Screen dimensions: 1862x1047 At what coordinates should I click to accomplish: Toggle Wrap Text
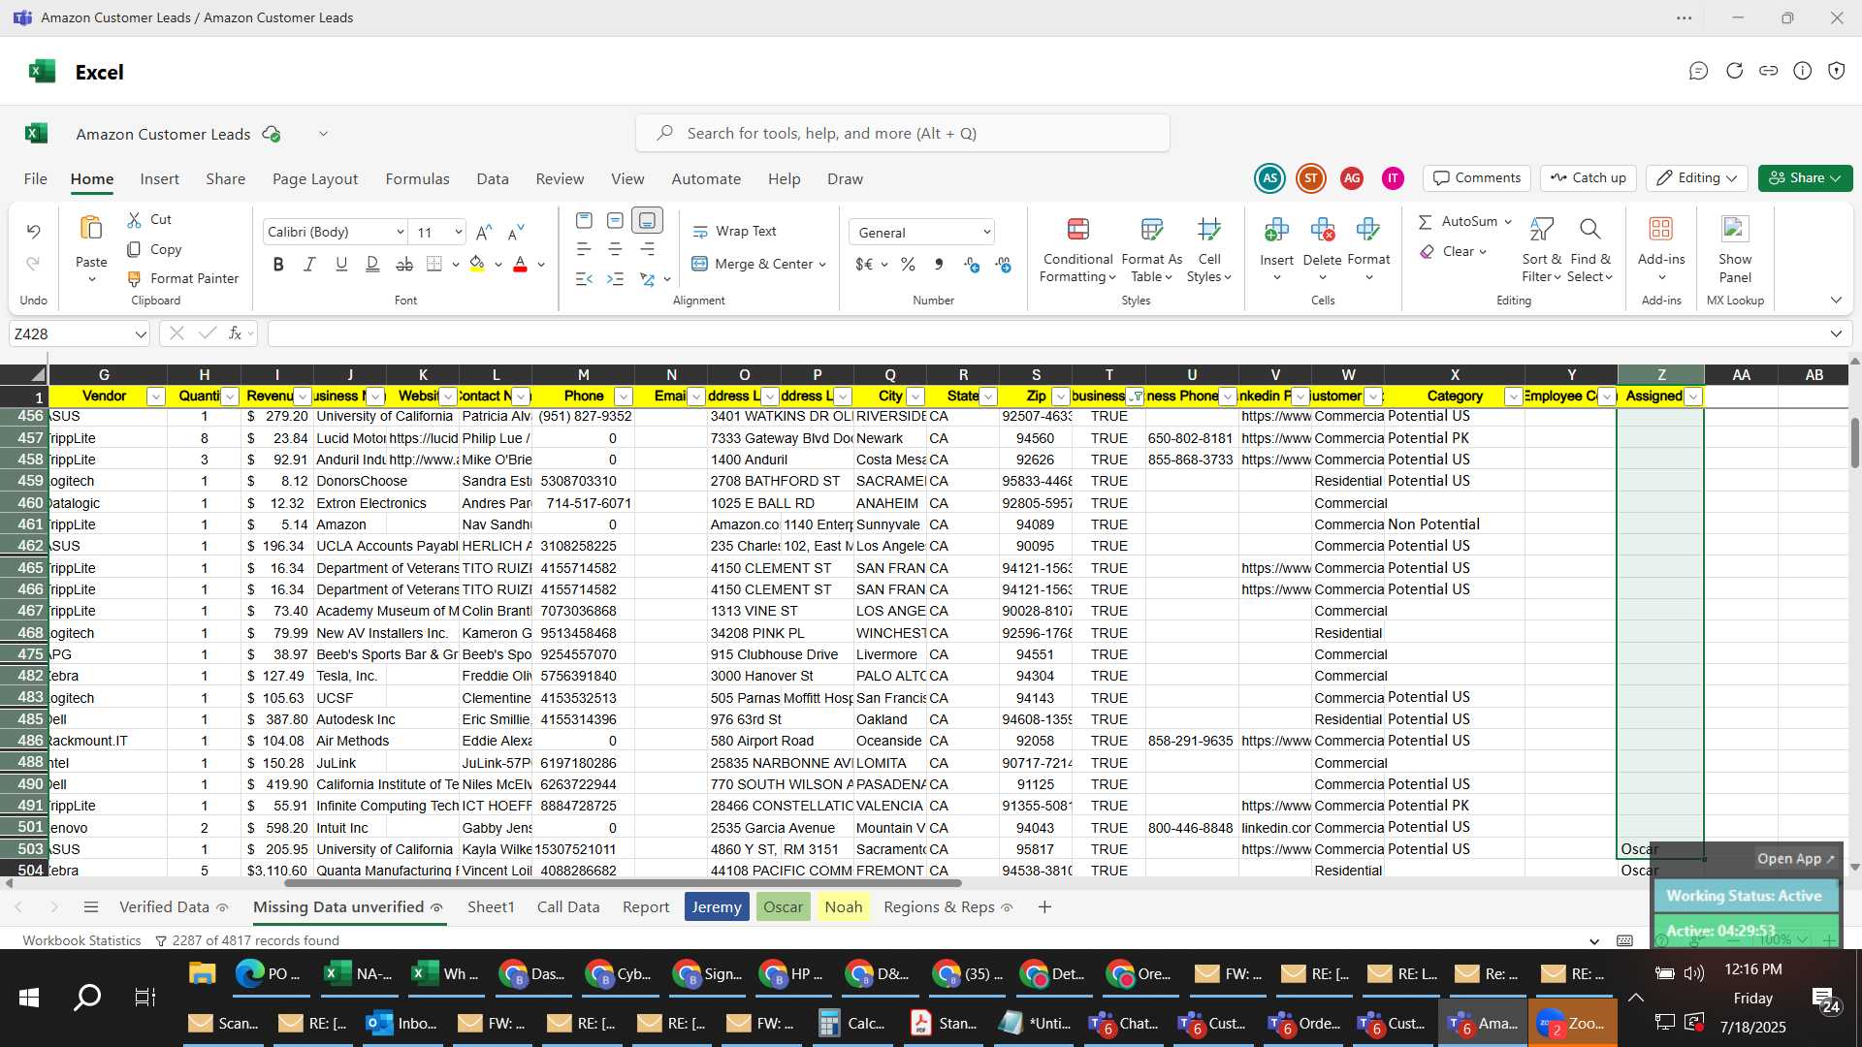tap(734, 232)
